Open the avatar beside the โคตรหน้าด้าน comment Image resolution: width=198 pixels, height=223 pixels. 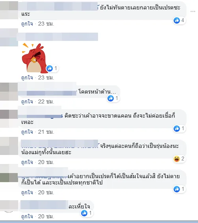9,92
